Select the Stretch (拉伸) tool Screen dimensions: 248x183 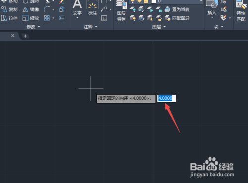9,18
